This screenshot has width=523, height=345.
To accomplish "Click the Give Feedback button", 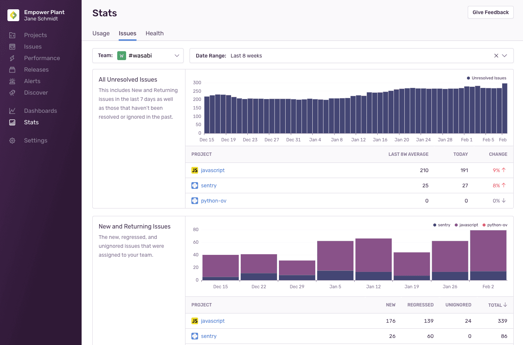I will [490, 12].
